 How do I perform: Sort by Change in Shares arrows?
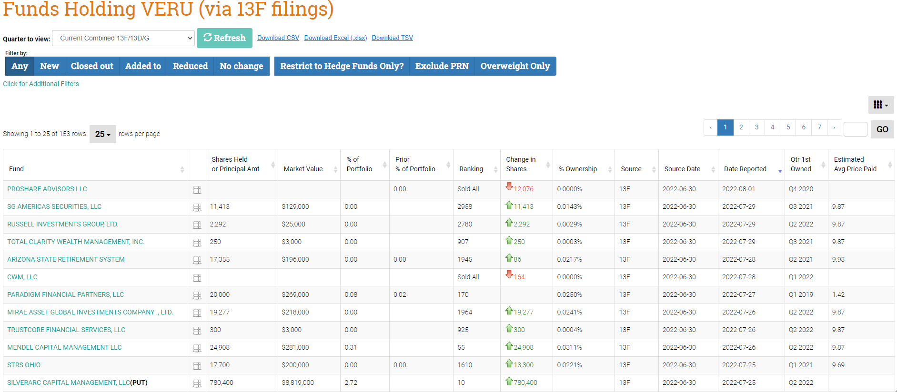(548, 165)
